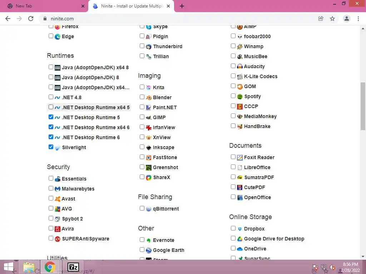
Task: Select the Ninite browser tab
Action: [x=131, y=6]
